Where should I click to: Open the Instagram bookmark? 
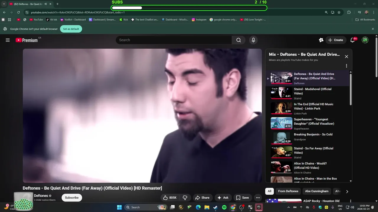pos(199,20)
